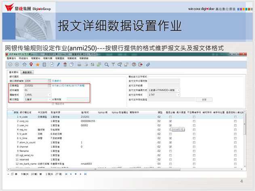This screenshot has height=191, width=255.
Task: Delete record using trash can icon
Action: click(65, 65)
